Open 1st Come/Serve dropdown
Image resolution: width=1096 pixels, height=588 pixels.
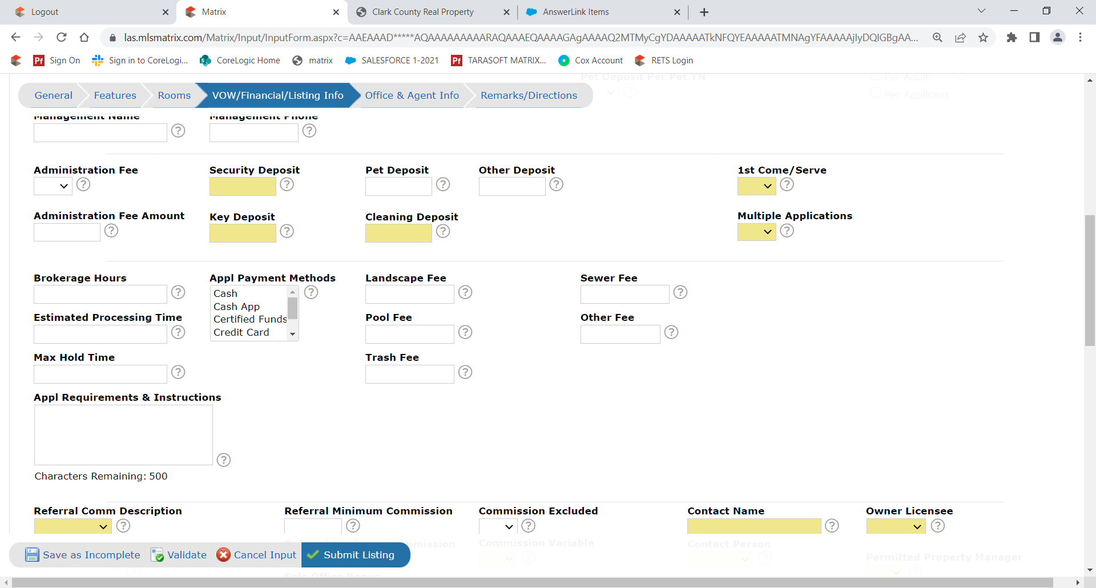[x=757, y=186]
